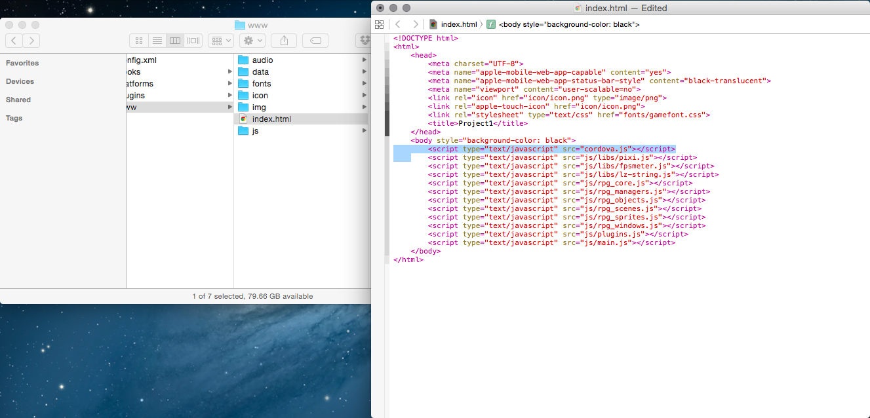Click the rpg_managers.js script line
Image resolution: width=870 pixels, height=418 pixels.
tap(569, 191)
